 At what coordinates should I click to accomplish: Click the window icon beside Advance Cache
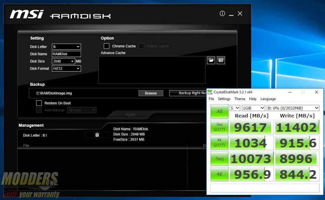click(x=221, y=60)
